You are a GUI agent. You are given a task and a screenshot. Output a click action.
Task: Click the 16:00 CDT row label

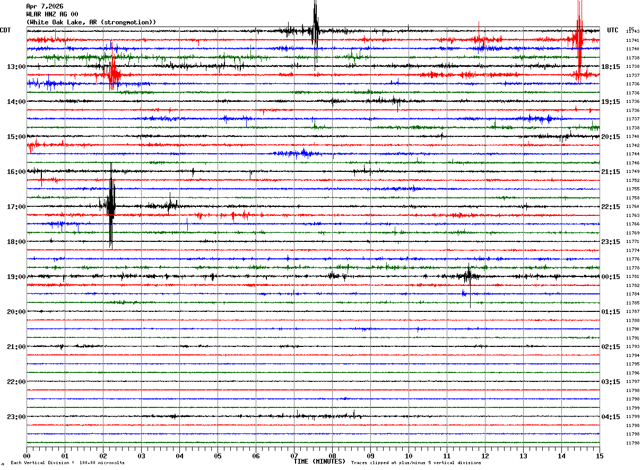[16, 171]
